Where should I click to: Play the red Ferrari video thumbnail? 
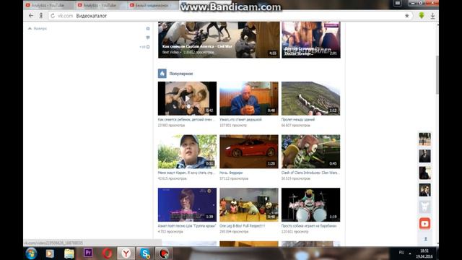[x=248, y=152]
